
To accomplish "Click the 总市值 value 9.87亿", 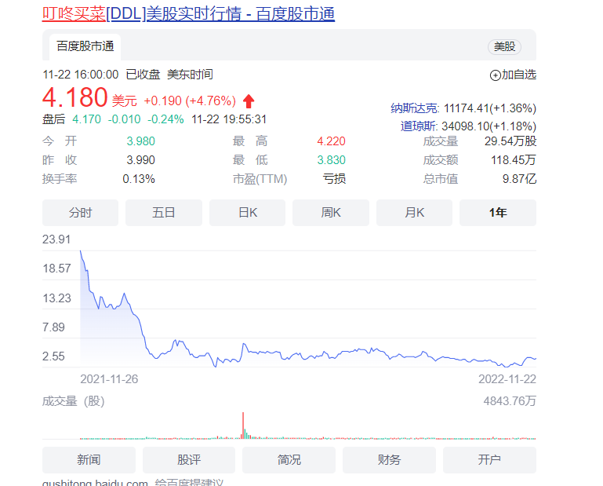I will pos(519,179).
